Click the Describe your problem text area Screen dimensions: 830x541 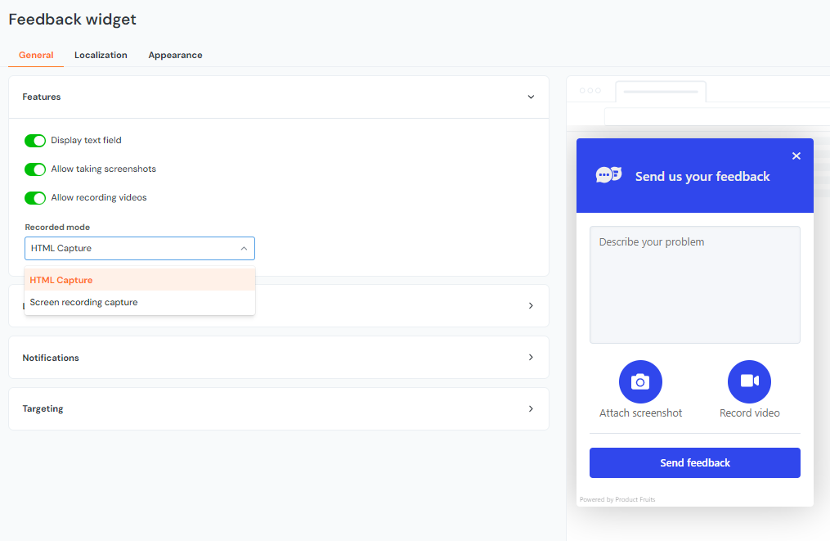coord(694,284)
